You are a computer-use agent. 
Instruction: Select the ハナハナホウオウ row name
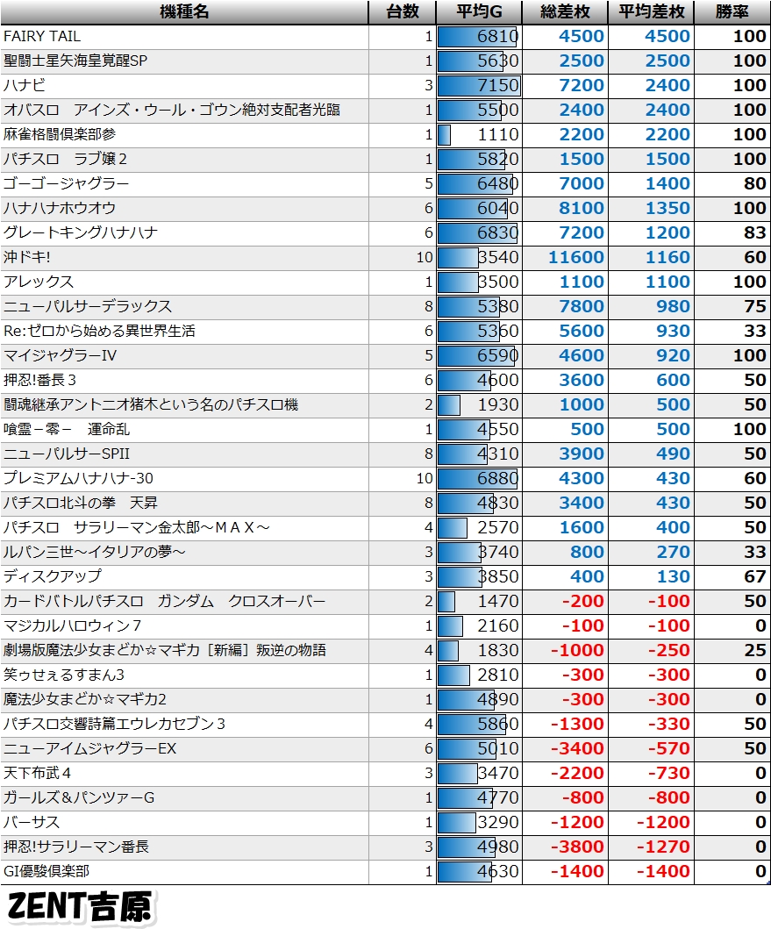click(60, 209)
